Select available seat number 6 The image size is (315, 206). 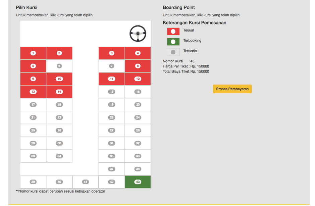coord(59,66)
